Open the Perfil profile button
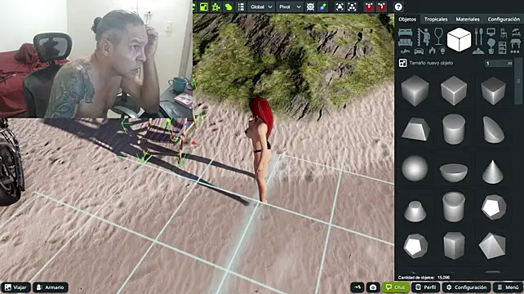 (426, 287)
